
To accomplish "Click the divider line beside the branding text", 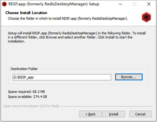I will pos(107,107).
